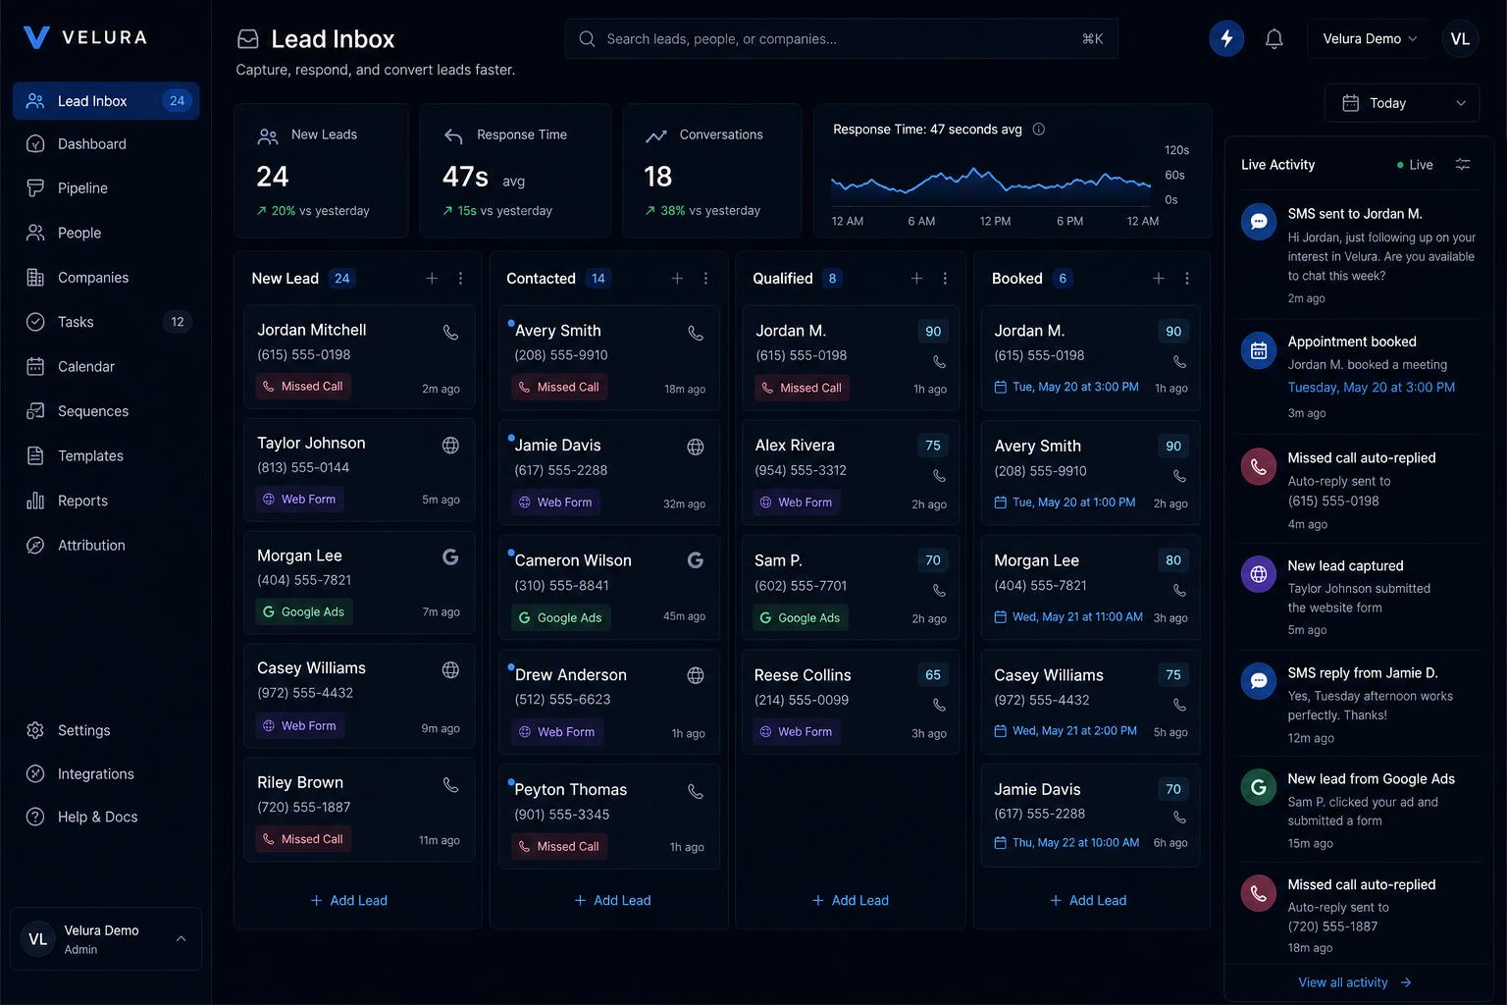
Task: Open Lead Inbox in the sidebar
Action: click(x=106, y=101)
